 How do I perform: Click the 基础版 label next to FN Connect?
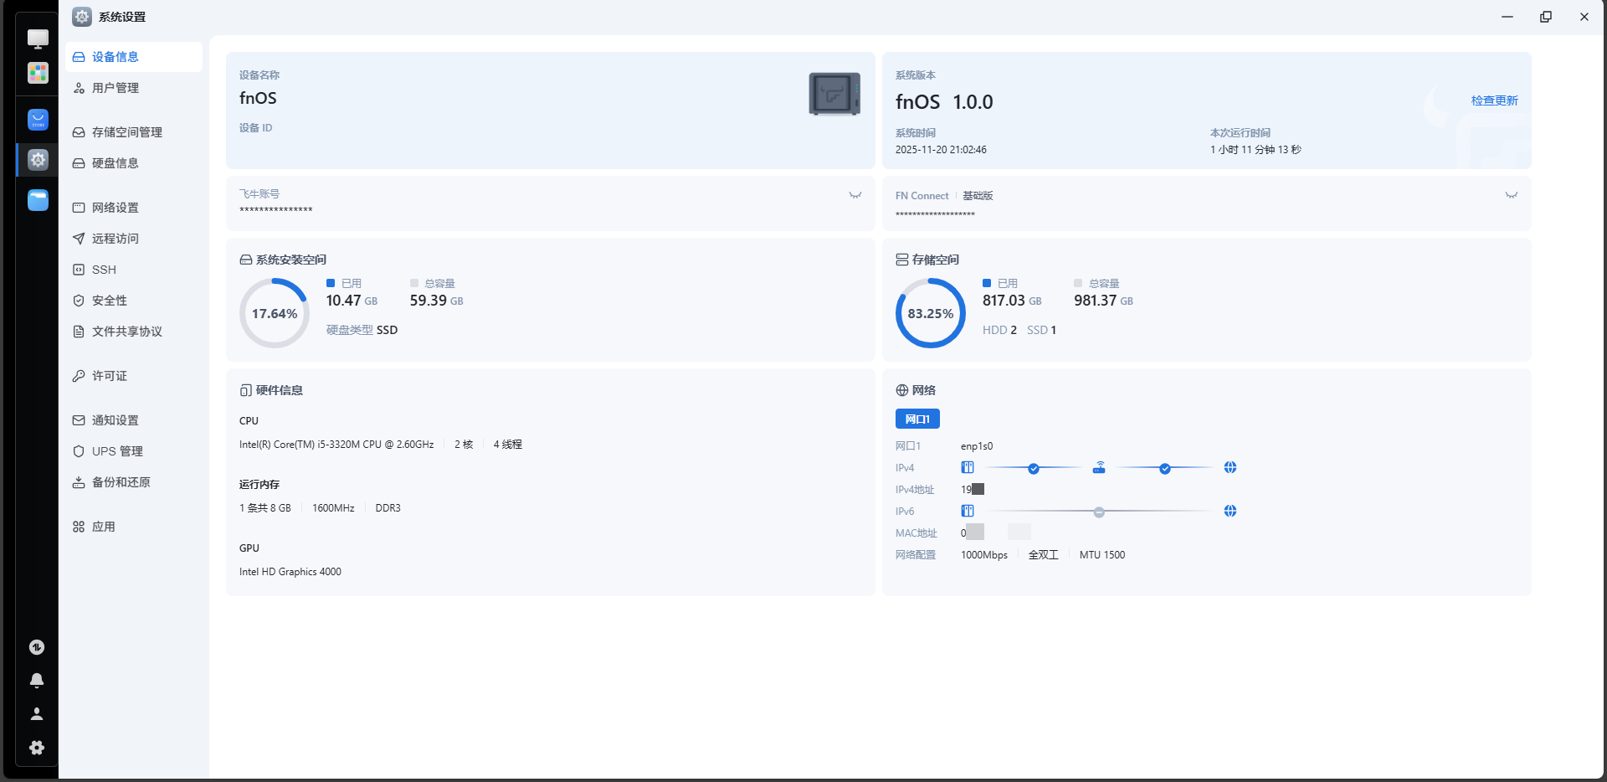pyautogui.click(x=978, y=196)
